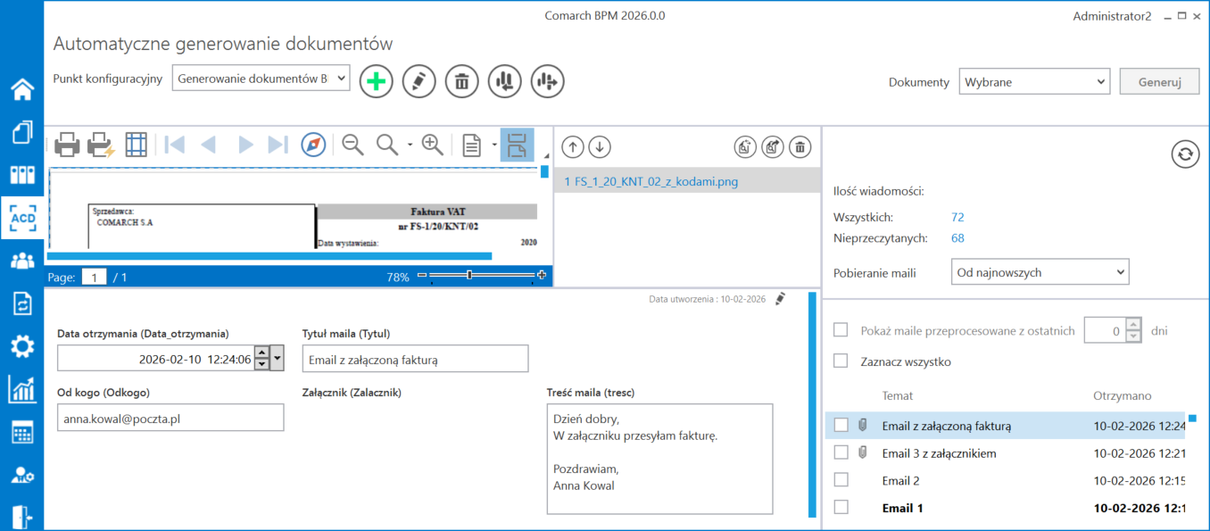Click the Tytuł maila input field
This screenshot has width=1210, height=531.
pos(415,359)
